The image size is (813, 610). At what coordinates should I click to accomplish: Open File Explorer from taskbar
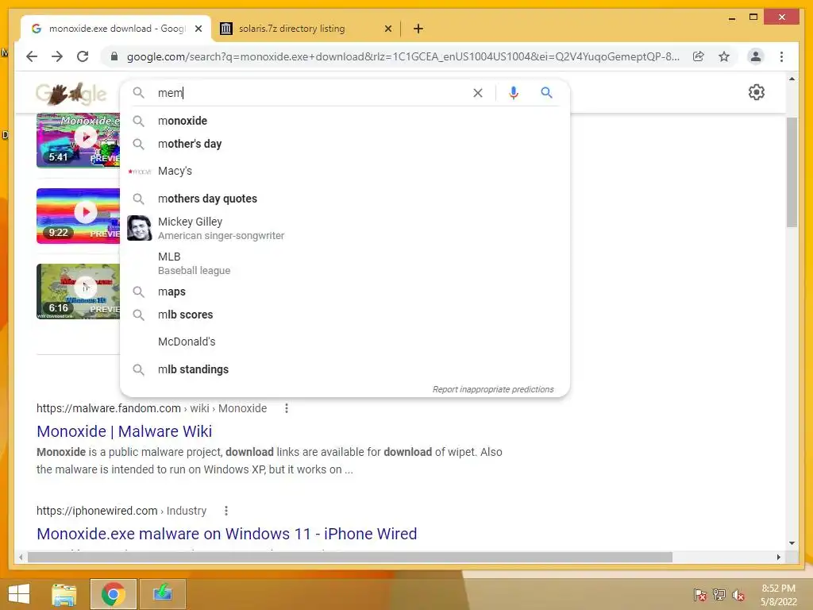pyautogui.click(x=64, y=594)
